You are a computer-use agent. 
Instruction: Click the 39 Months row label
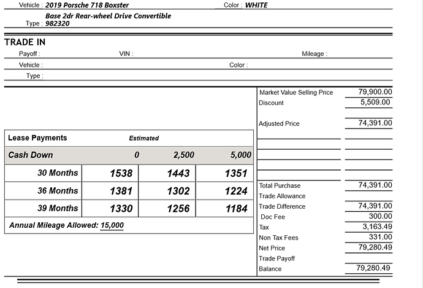pos(58,208)
